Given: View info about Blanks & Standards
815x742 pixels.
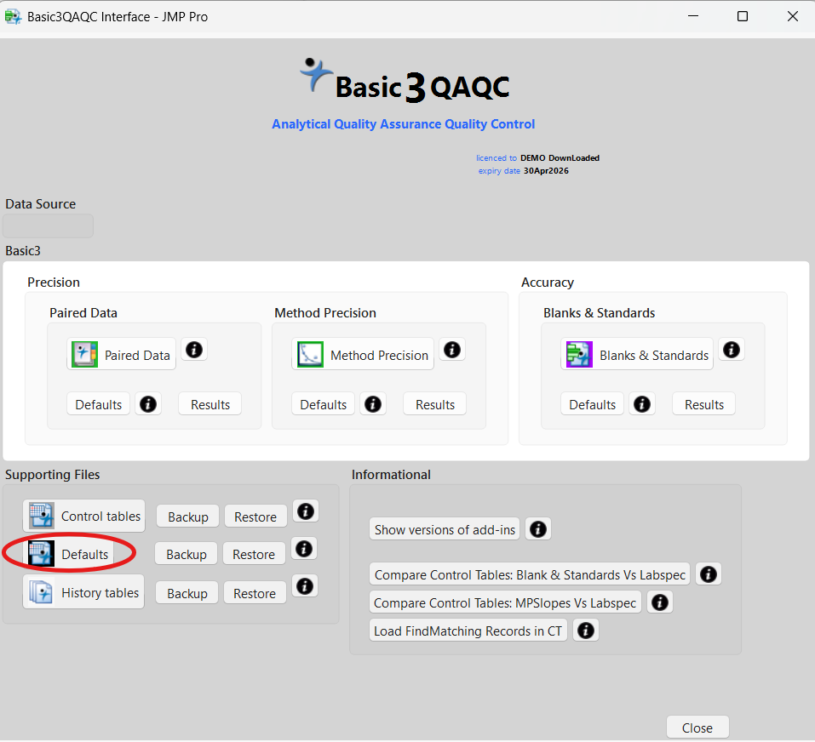Looking at the screenshot, I should (x=731, y=349).
